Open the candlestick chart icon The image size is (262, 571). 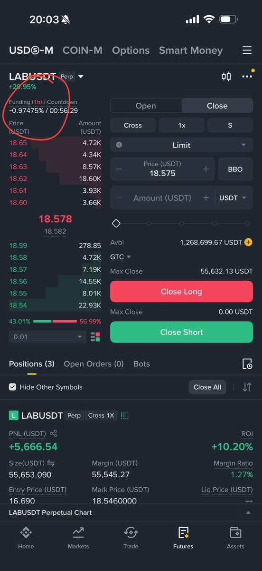(226, 76)
